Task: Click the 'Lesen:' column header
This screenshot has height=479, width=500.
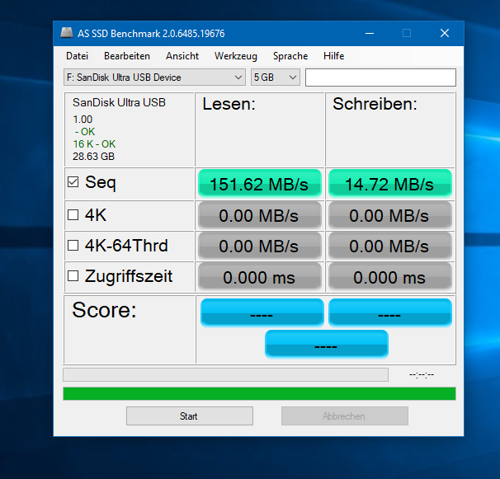Action: click(229, 104)
